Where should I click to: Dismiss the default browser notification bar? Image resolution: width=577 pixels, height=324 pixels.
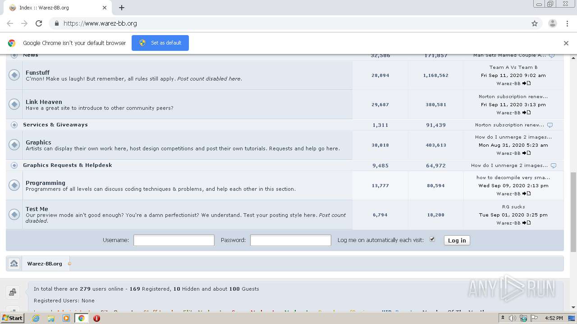coord(566,43)
